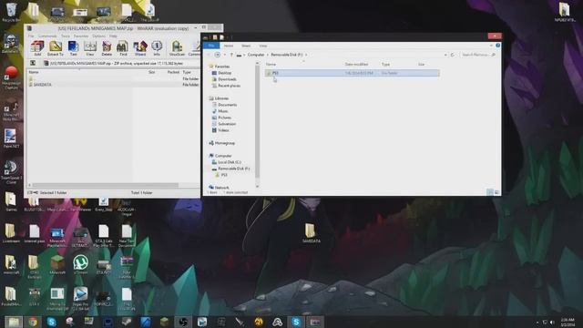Click Homegroup in navigation pane
583x328 pixels.
(225, 143)
